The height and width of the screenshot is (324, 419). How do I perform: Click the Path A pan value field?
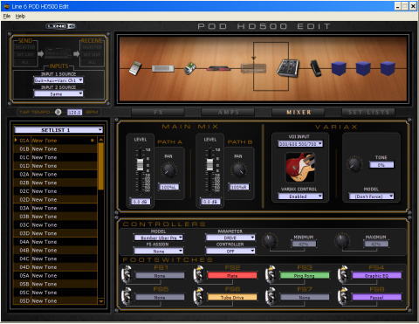tap(168, 187)
